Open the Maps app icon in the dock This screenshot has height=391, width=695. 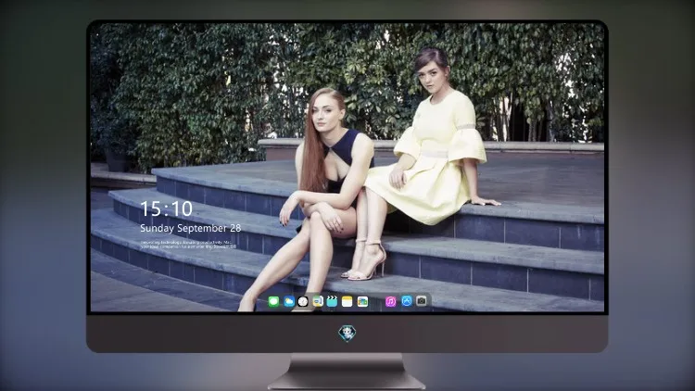tap(317, 302)
